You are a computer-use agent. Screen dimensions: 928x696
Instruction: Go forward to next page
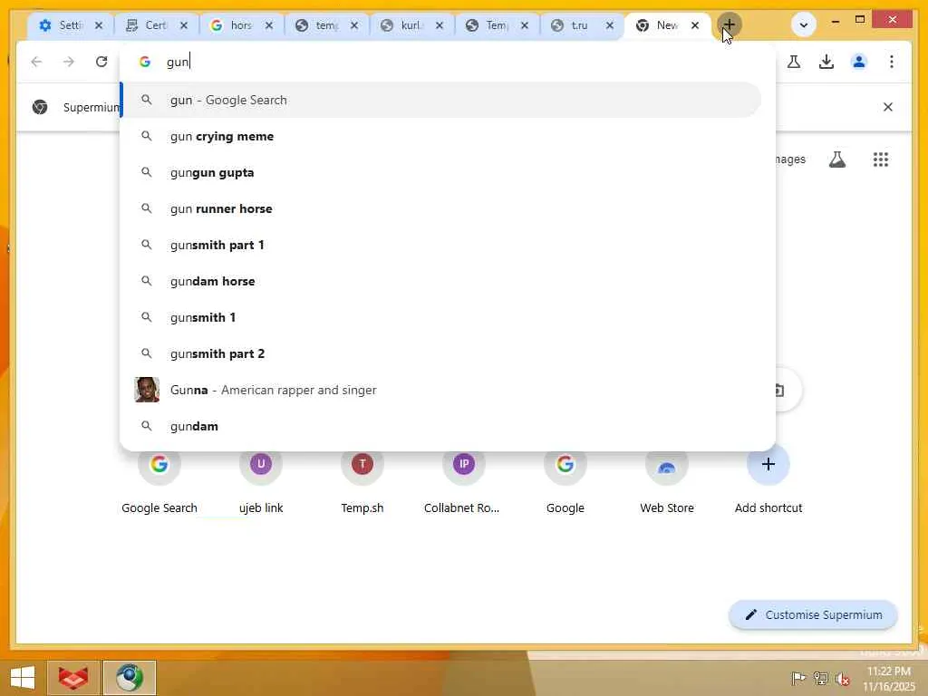coord(69,62)
